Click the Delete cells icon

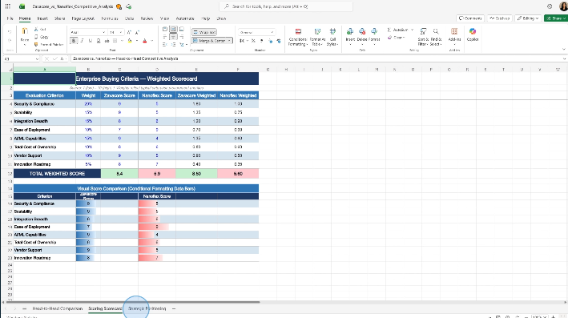tap(362, 31)
